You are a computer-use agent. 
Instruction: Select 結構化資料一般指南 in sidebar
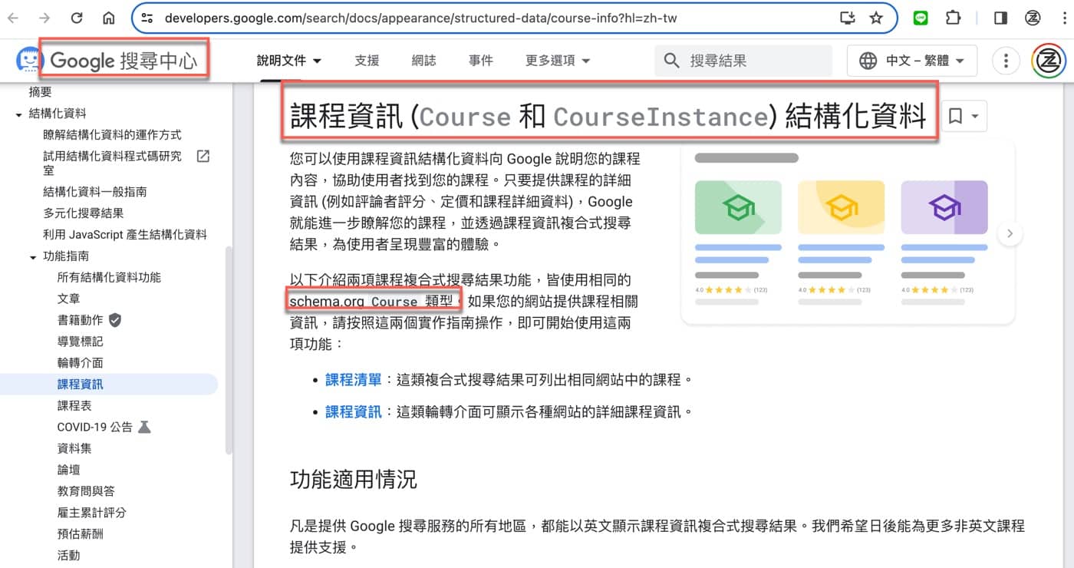[x=95, y=192]
